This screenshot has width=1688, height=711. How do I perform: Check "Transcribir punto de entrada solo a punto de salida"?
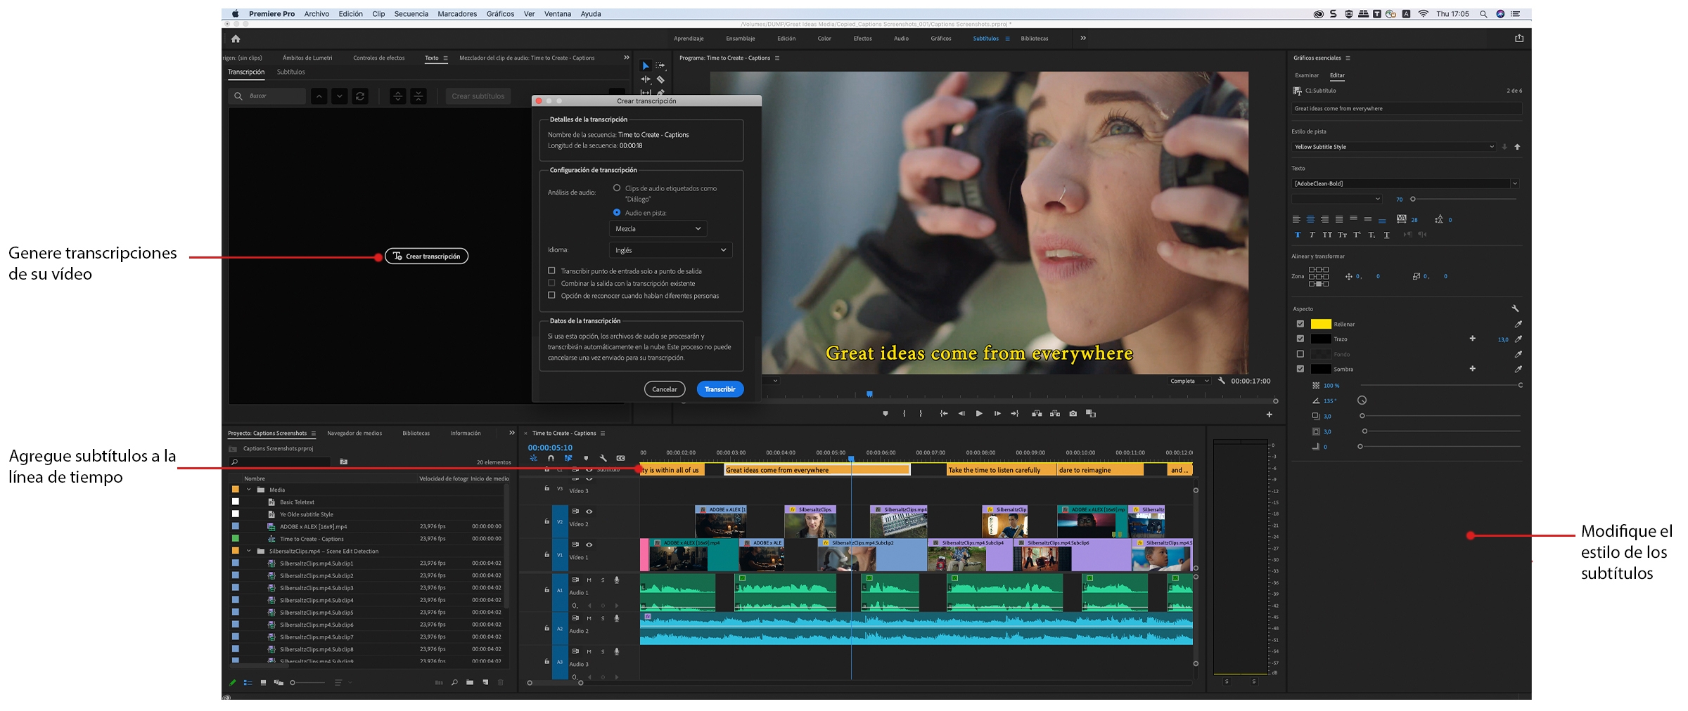coord(551,270)
